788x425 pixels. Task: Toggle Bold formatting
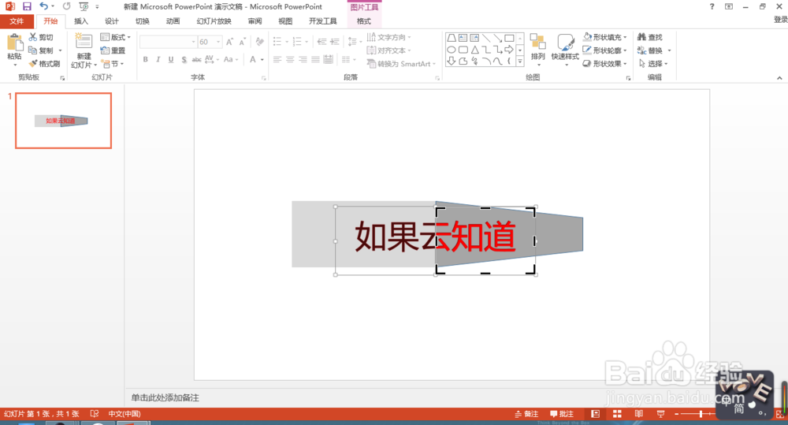[145, 59]
